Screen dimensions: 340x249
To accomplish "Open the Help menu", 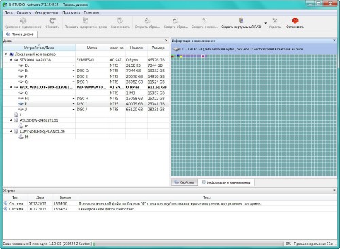I will [x=91, y=12].
